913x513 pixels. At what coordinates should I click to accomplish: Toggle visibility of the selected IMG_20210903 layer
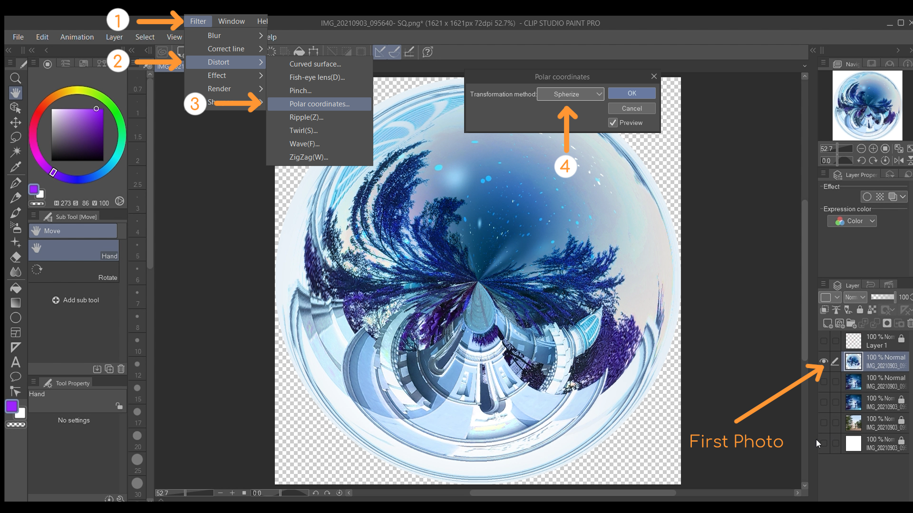pyautogui.click(x=824, y=361)
